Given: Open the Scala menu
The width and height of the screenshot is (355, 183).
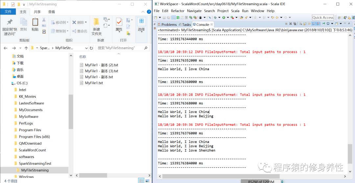Looking at the screenshot, I should click(235, 11).
